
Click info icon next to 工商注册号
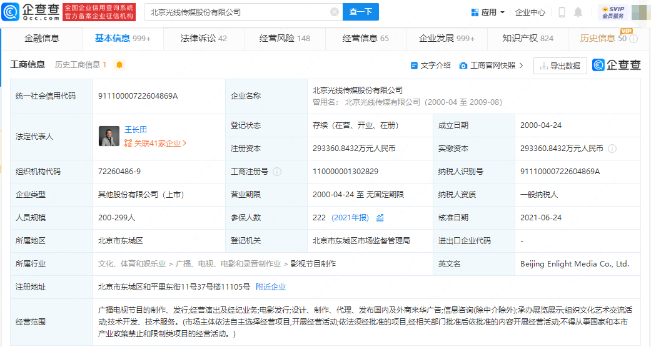coord(277,172)
